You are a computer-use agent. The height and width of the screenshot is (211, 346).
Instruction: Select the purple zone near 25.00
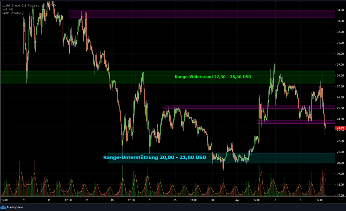point(249,107)
